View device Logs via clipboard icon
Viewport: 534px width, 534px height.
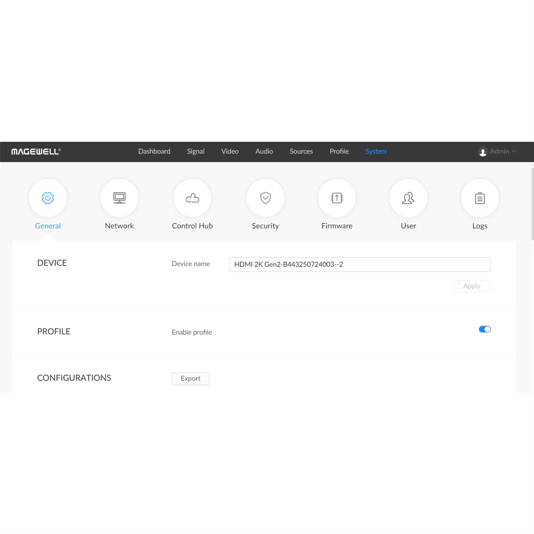(479, 198)
